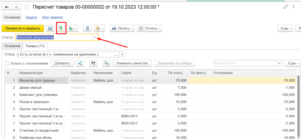Toggle Только с отклонениями checkbox

click(7, 63)
